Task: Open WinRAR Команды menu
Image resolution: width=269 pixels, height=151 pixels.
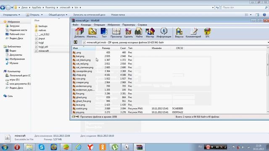Action: tap(86, 25)
